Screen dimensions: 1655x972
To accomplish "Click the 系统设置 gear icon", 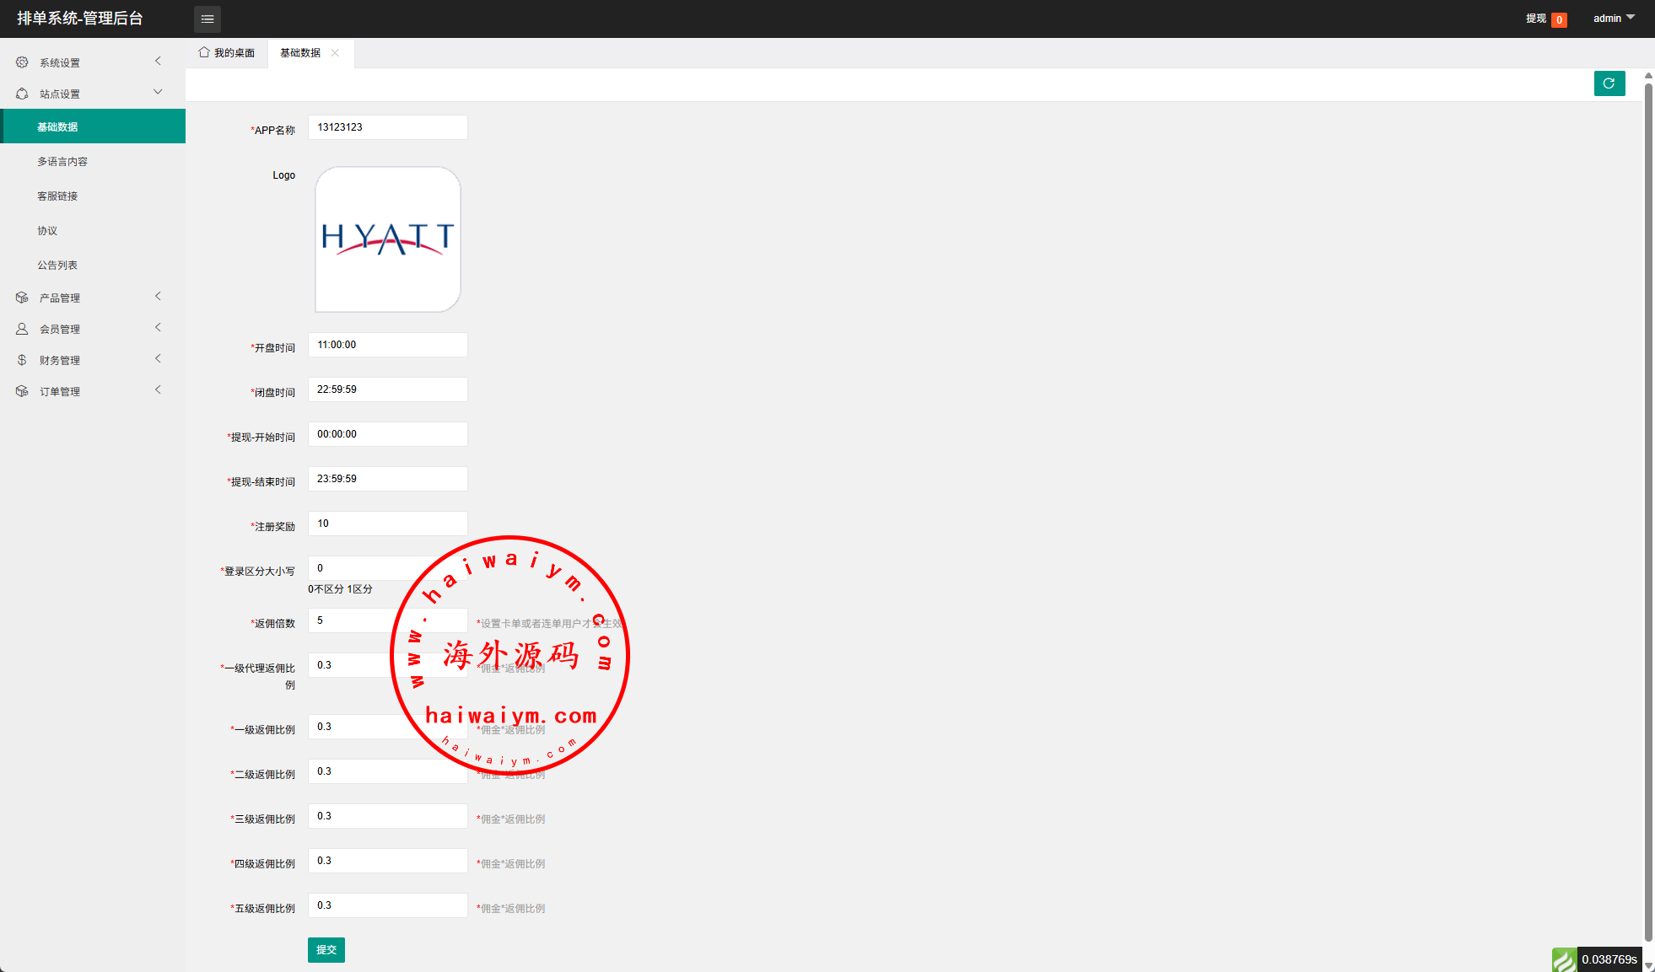I will 22,62.
